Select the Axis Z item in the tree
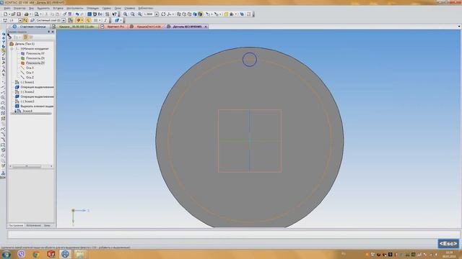 27,77
